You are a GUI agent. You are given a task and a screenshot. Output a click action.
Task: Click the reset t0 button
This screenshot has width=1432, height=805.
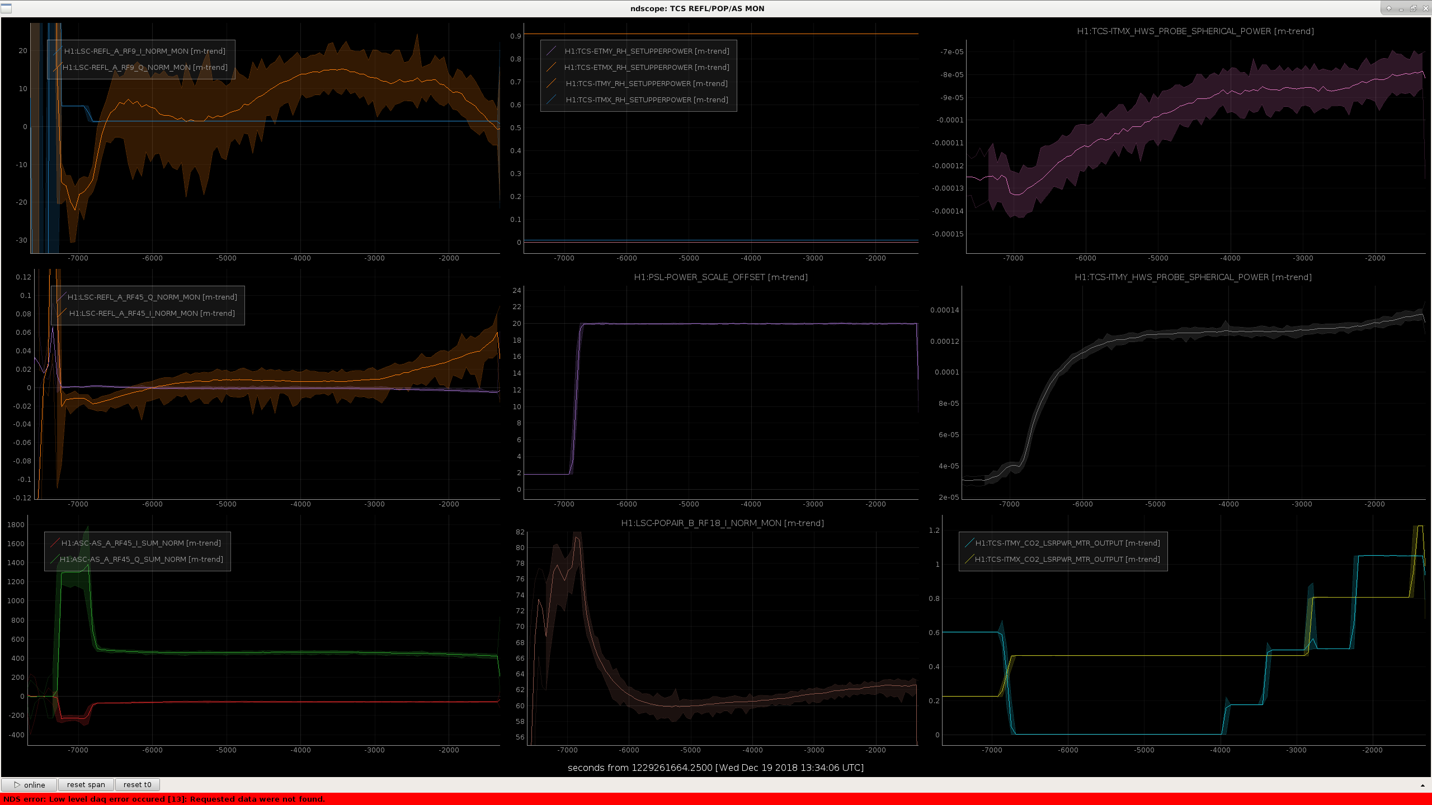138,785
